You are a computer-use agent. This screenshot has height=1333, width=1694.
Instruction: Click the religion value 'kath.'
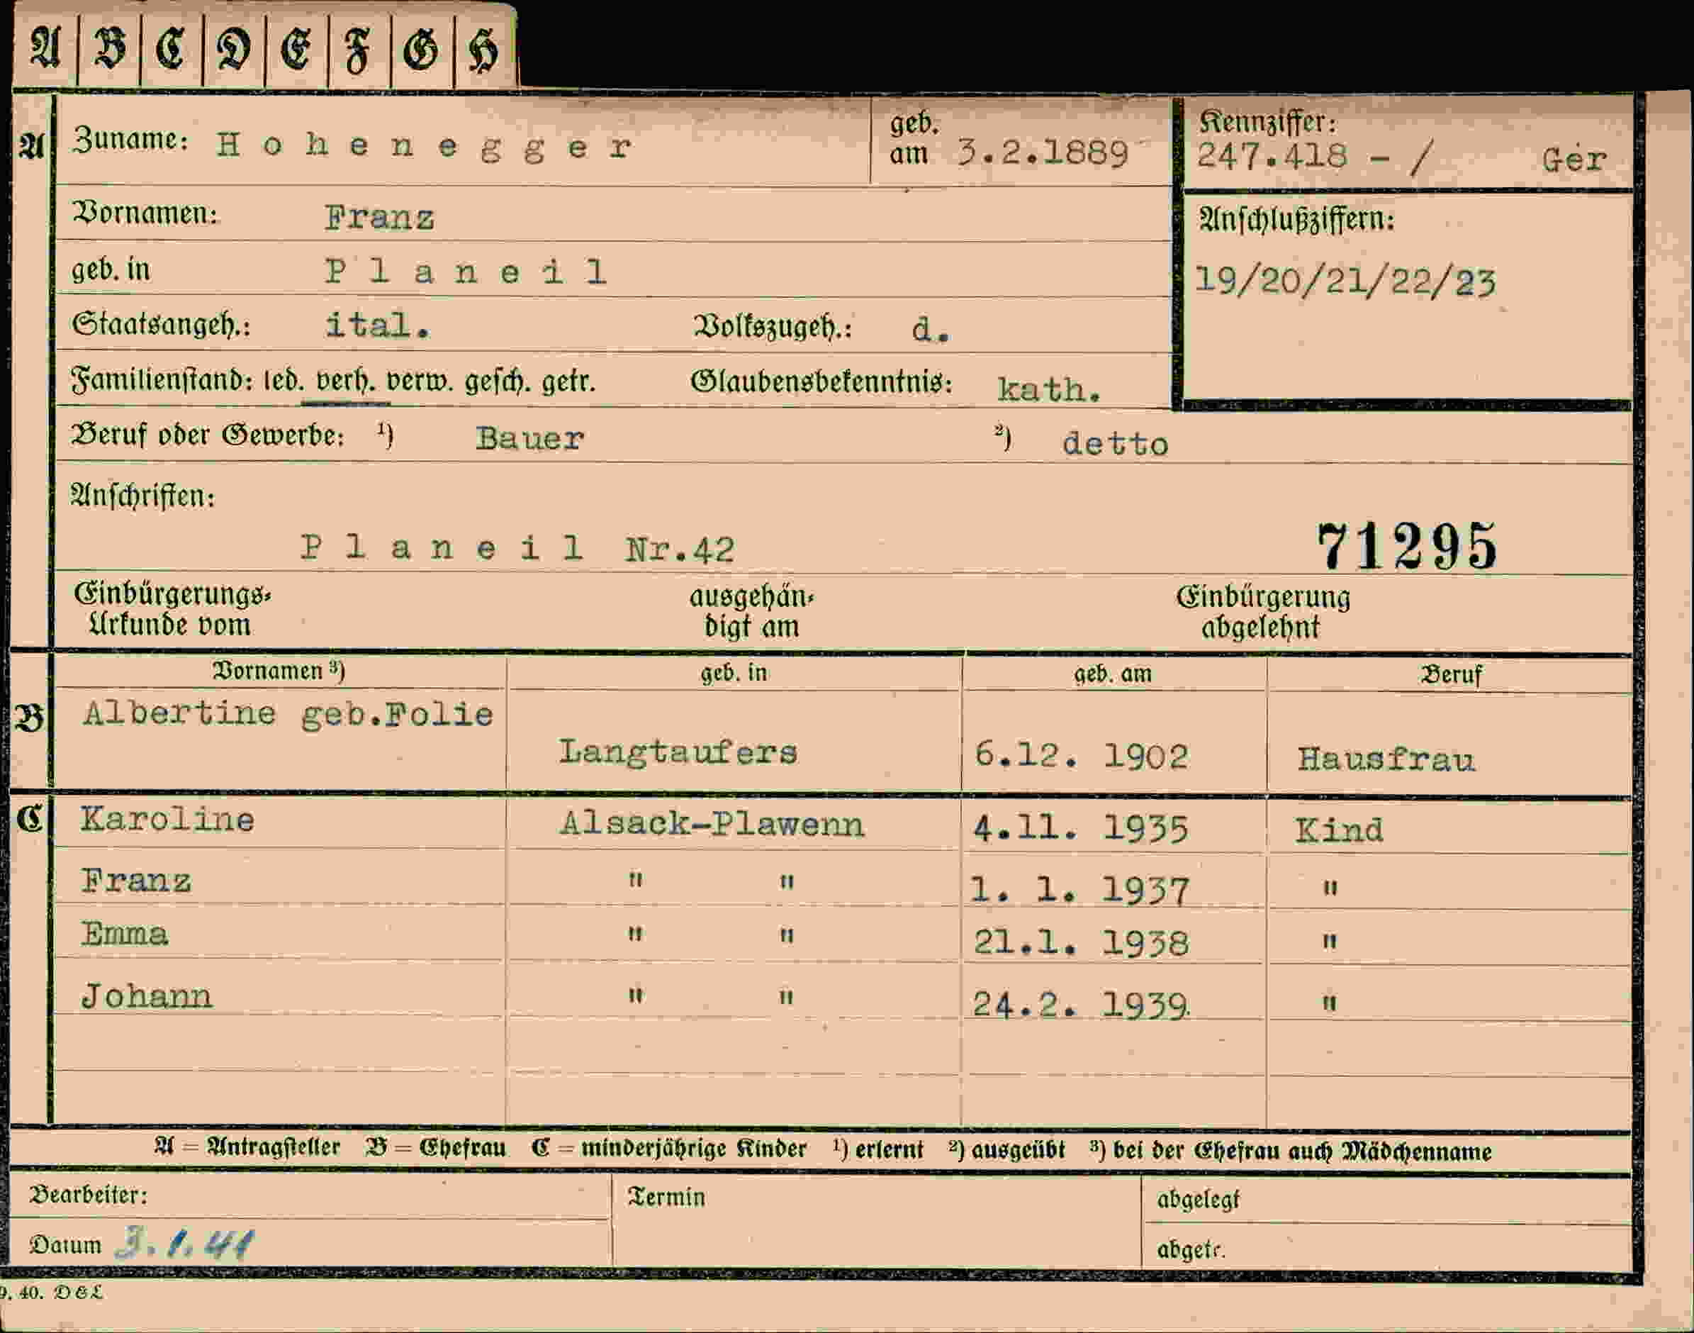pyautogui.click(x=1050, y=389)
